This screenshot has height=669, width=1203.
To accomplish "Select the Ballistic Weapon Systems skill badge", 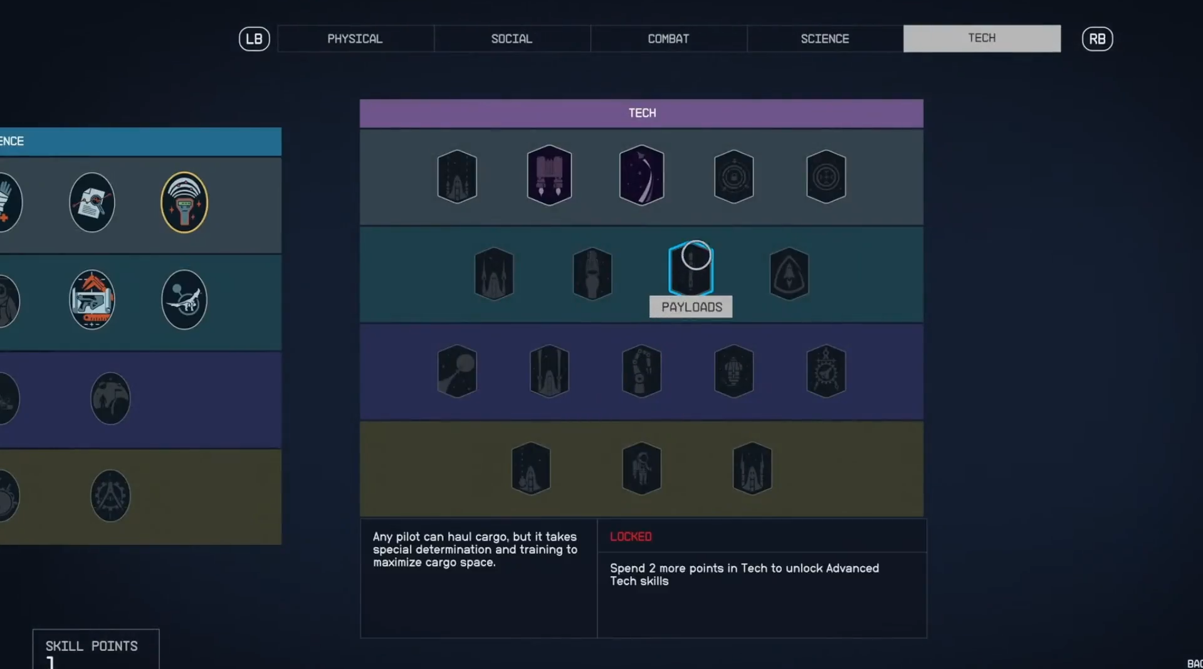I will 457,176.
